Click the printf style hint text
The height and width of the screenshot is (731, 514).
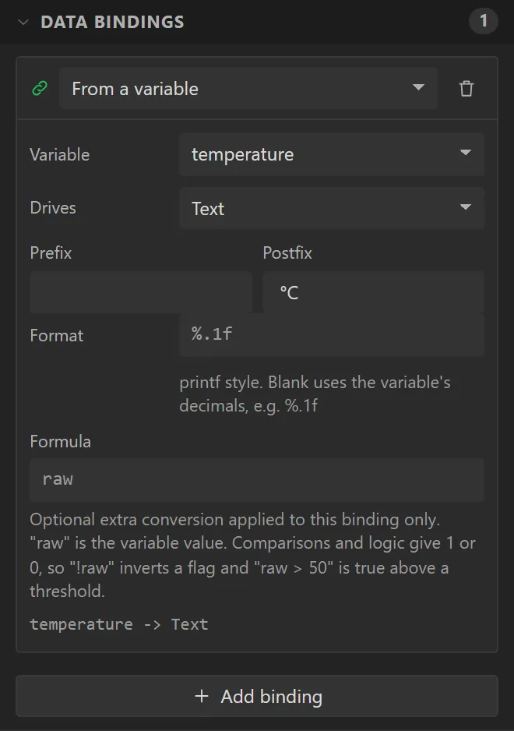(315, 394)
